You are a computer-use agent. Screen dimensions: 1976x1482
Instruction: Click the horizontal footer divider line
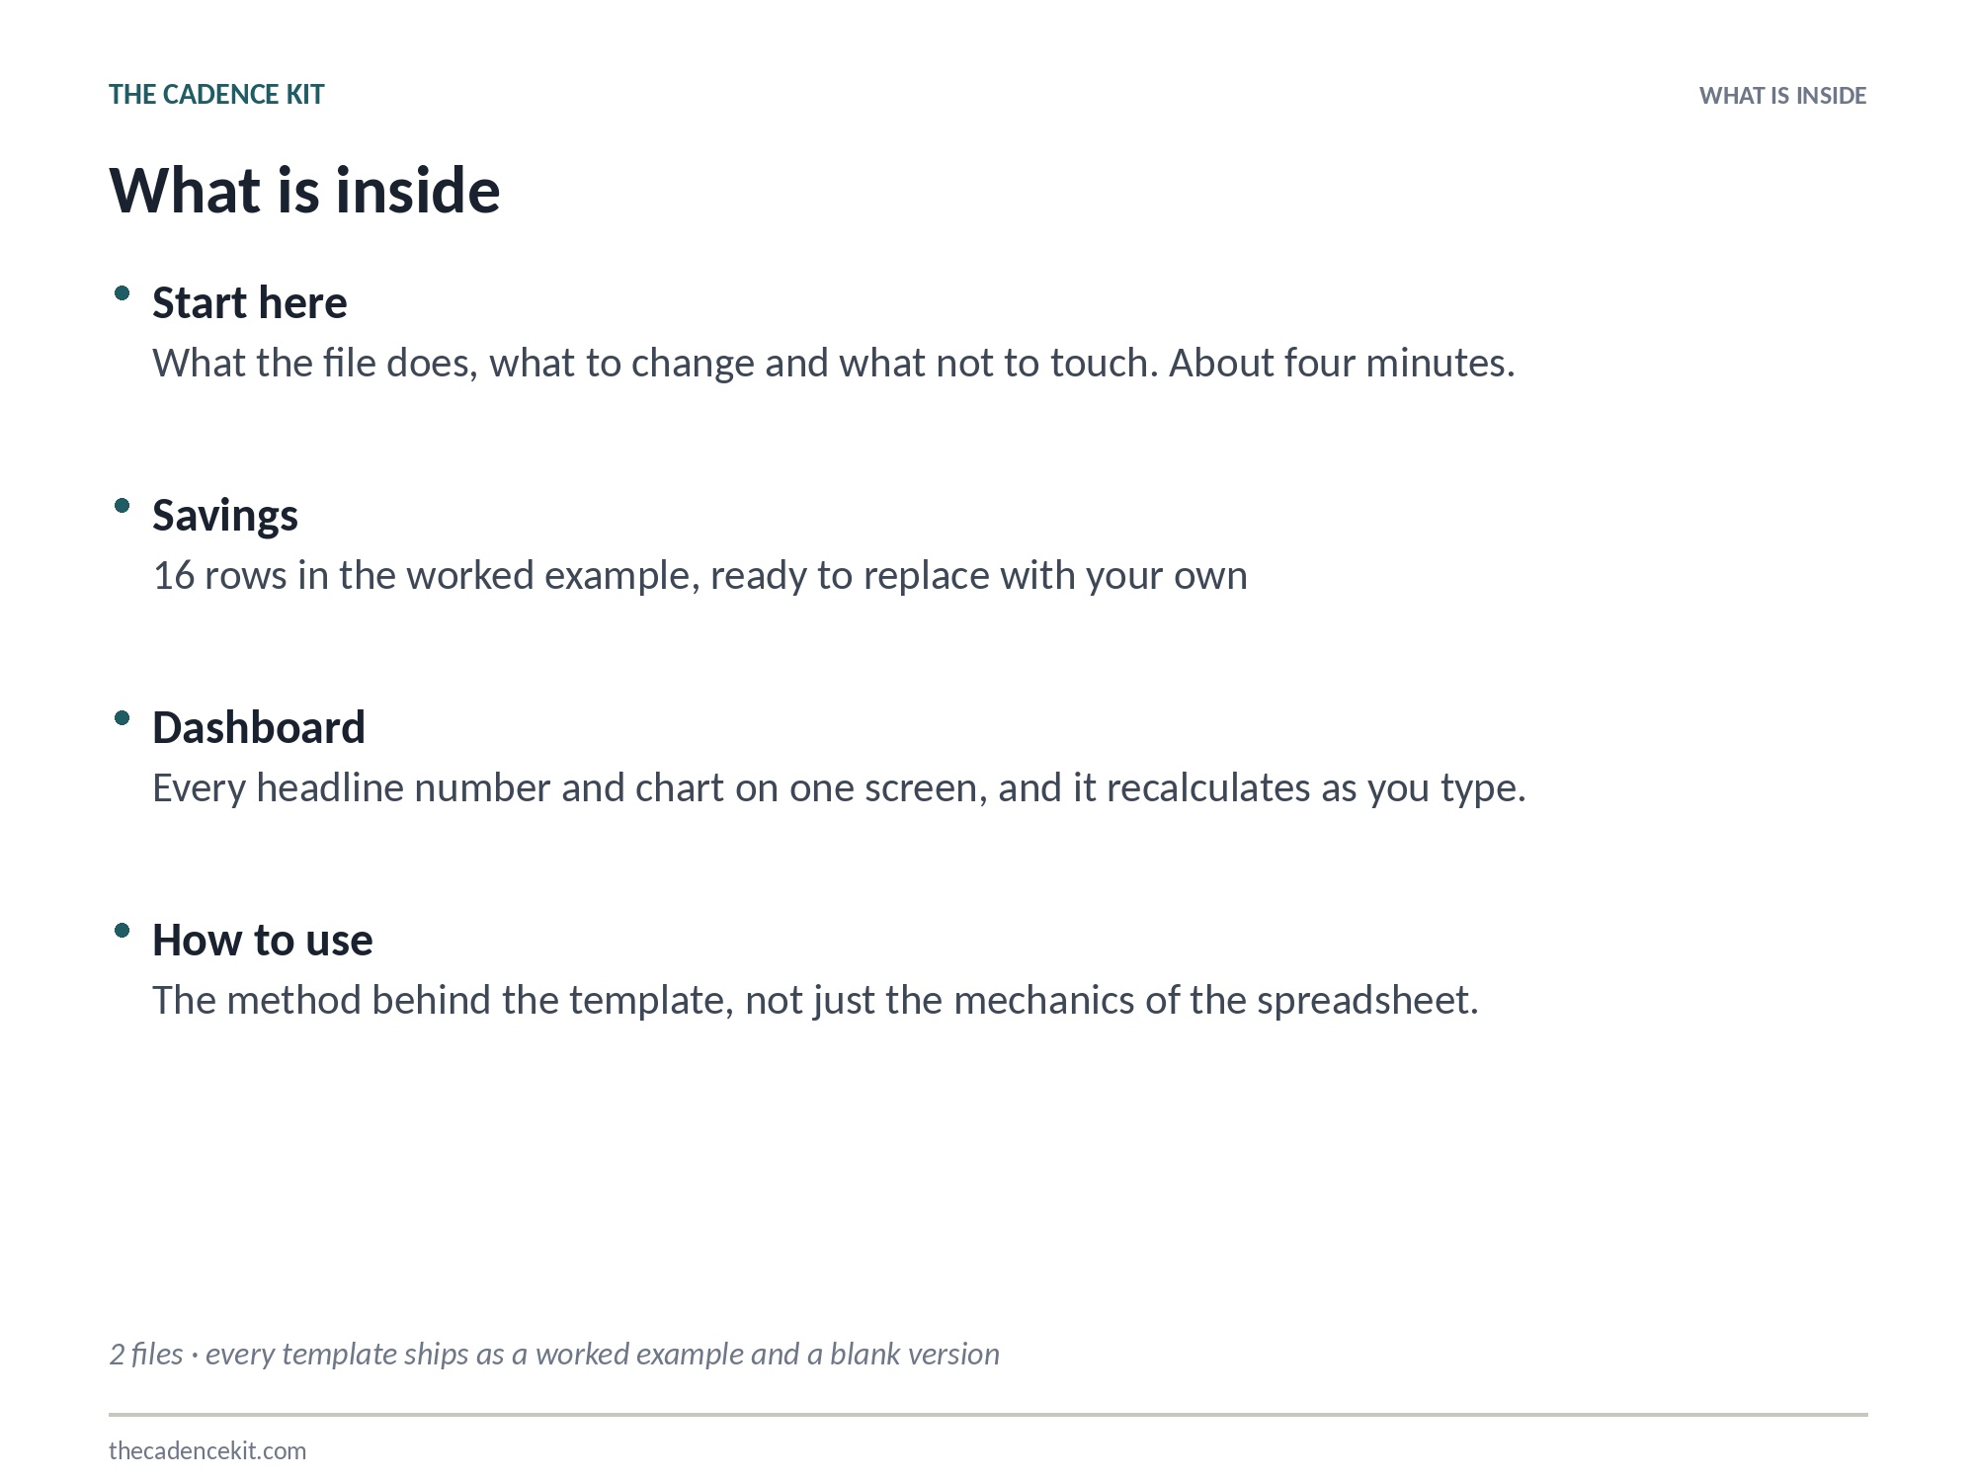coord(988,1415)
